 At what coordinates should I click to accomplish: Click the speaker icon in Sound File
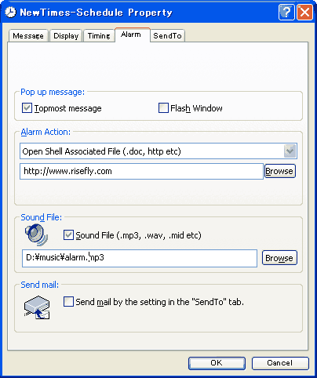coord(36,235)
